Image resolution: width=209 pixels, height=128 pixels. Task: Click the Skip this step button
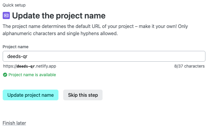(x=83, y=95)
